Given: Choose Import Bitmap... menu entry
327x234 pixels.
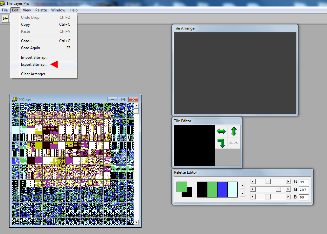Looking at the screenshot, I should pos(34,57).
